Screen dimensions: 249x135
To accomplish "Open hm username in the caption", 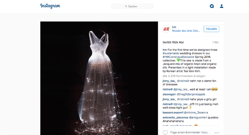I will tap(165, 50).
